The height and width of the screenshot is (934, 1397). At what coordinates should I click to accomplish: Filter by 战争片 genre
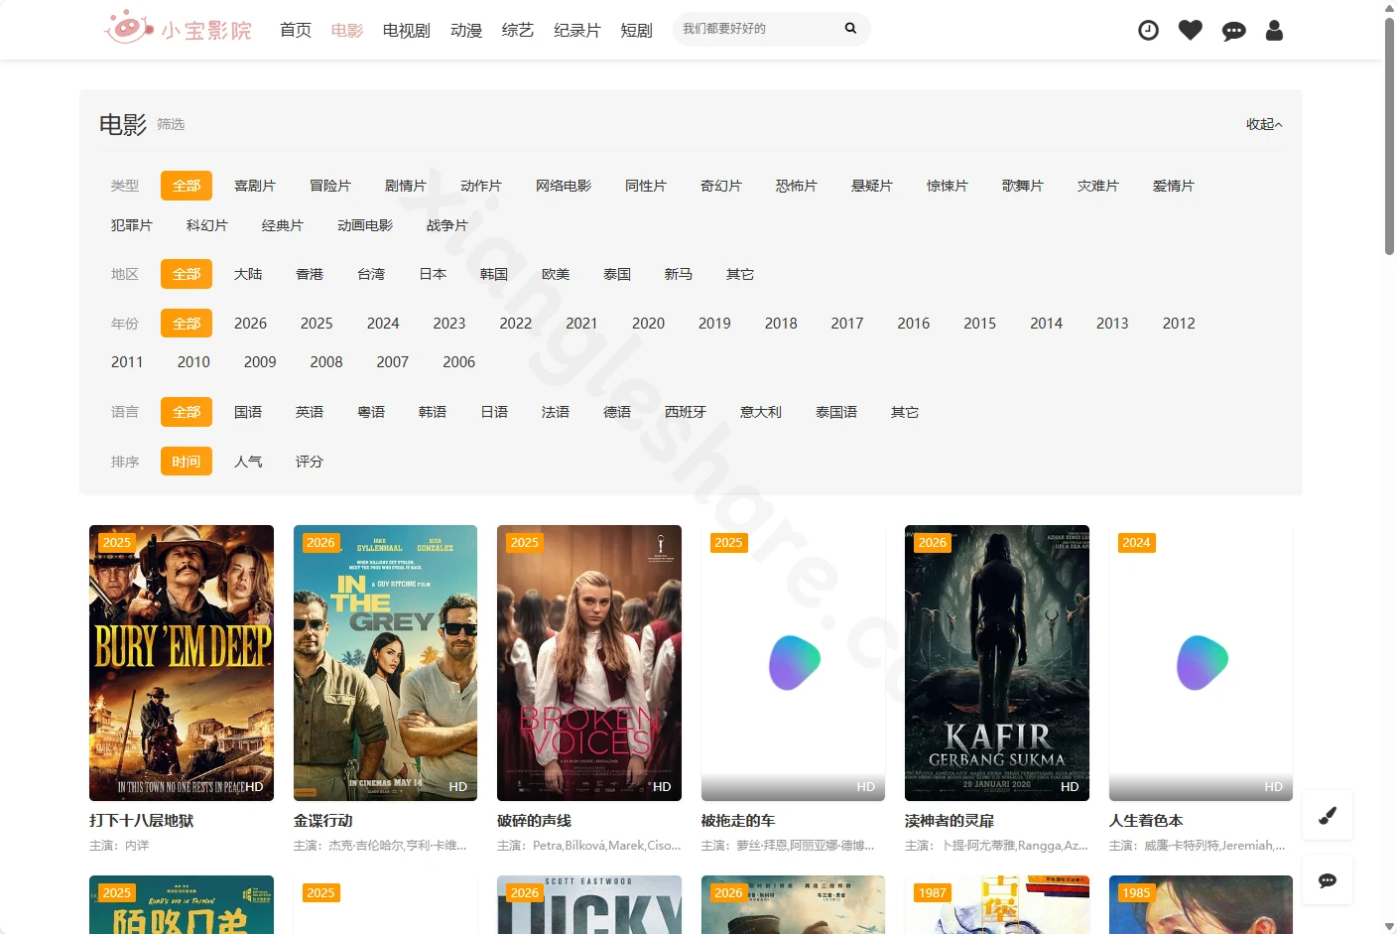447,225
